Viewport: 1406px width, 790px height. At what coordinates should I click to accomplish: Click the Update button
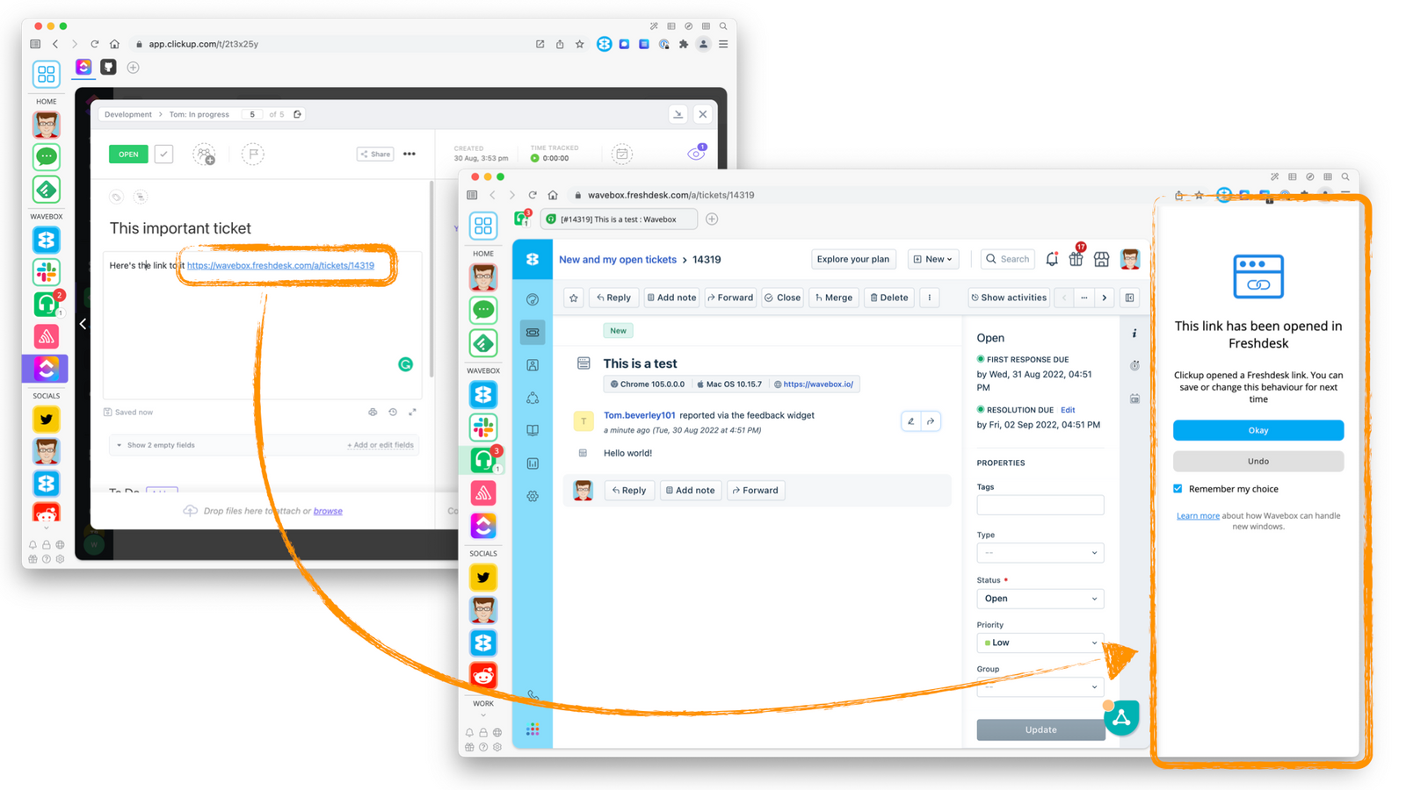point(1040,729)
